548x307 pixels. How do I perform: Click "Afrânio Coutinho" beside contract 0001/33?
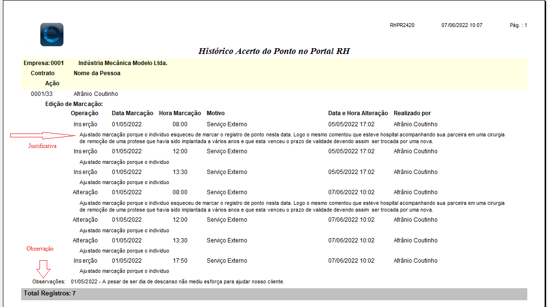(96, 94)
